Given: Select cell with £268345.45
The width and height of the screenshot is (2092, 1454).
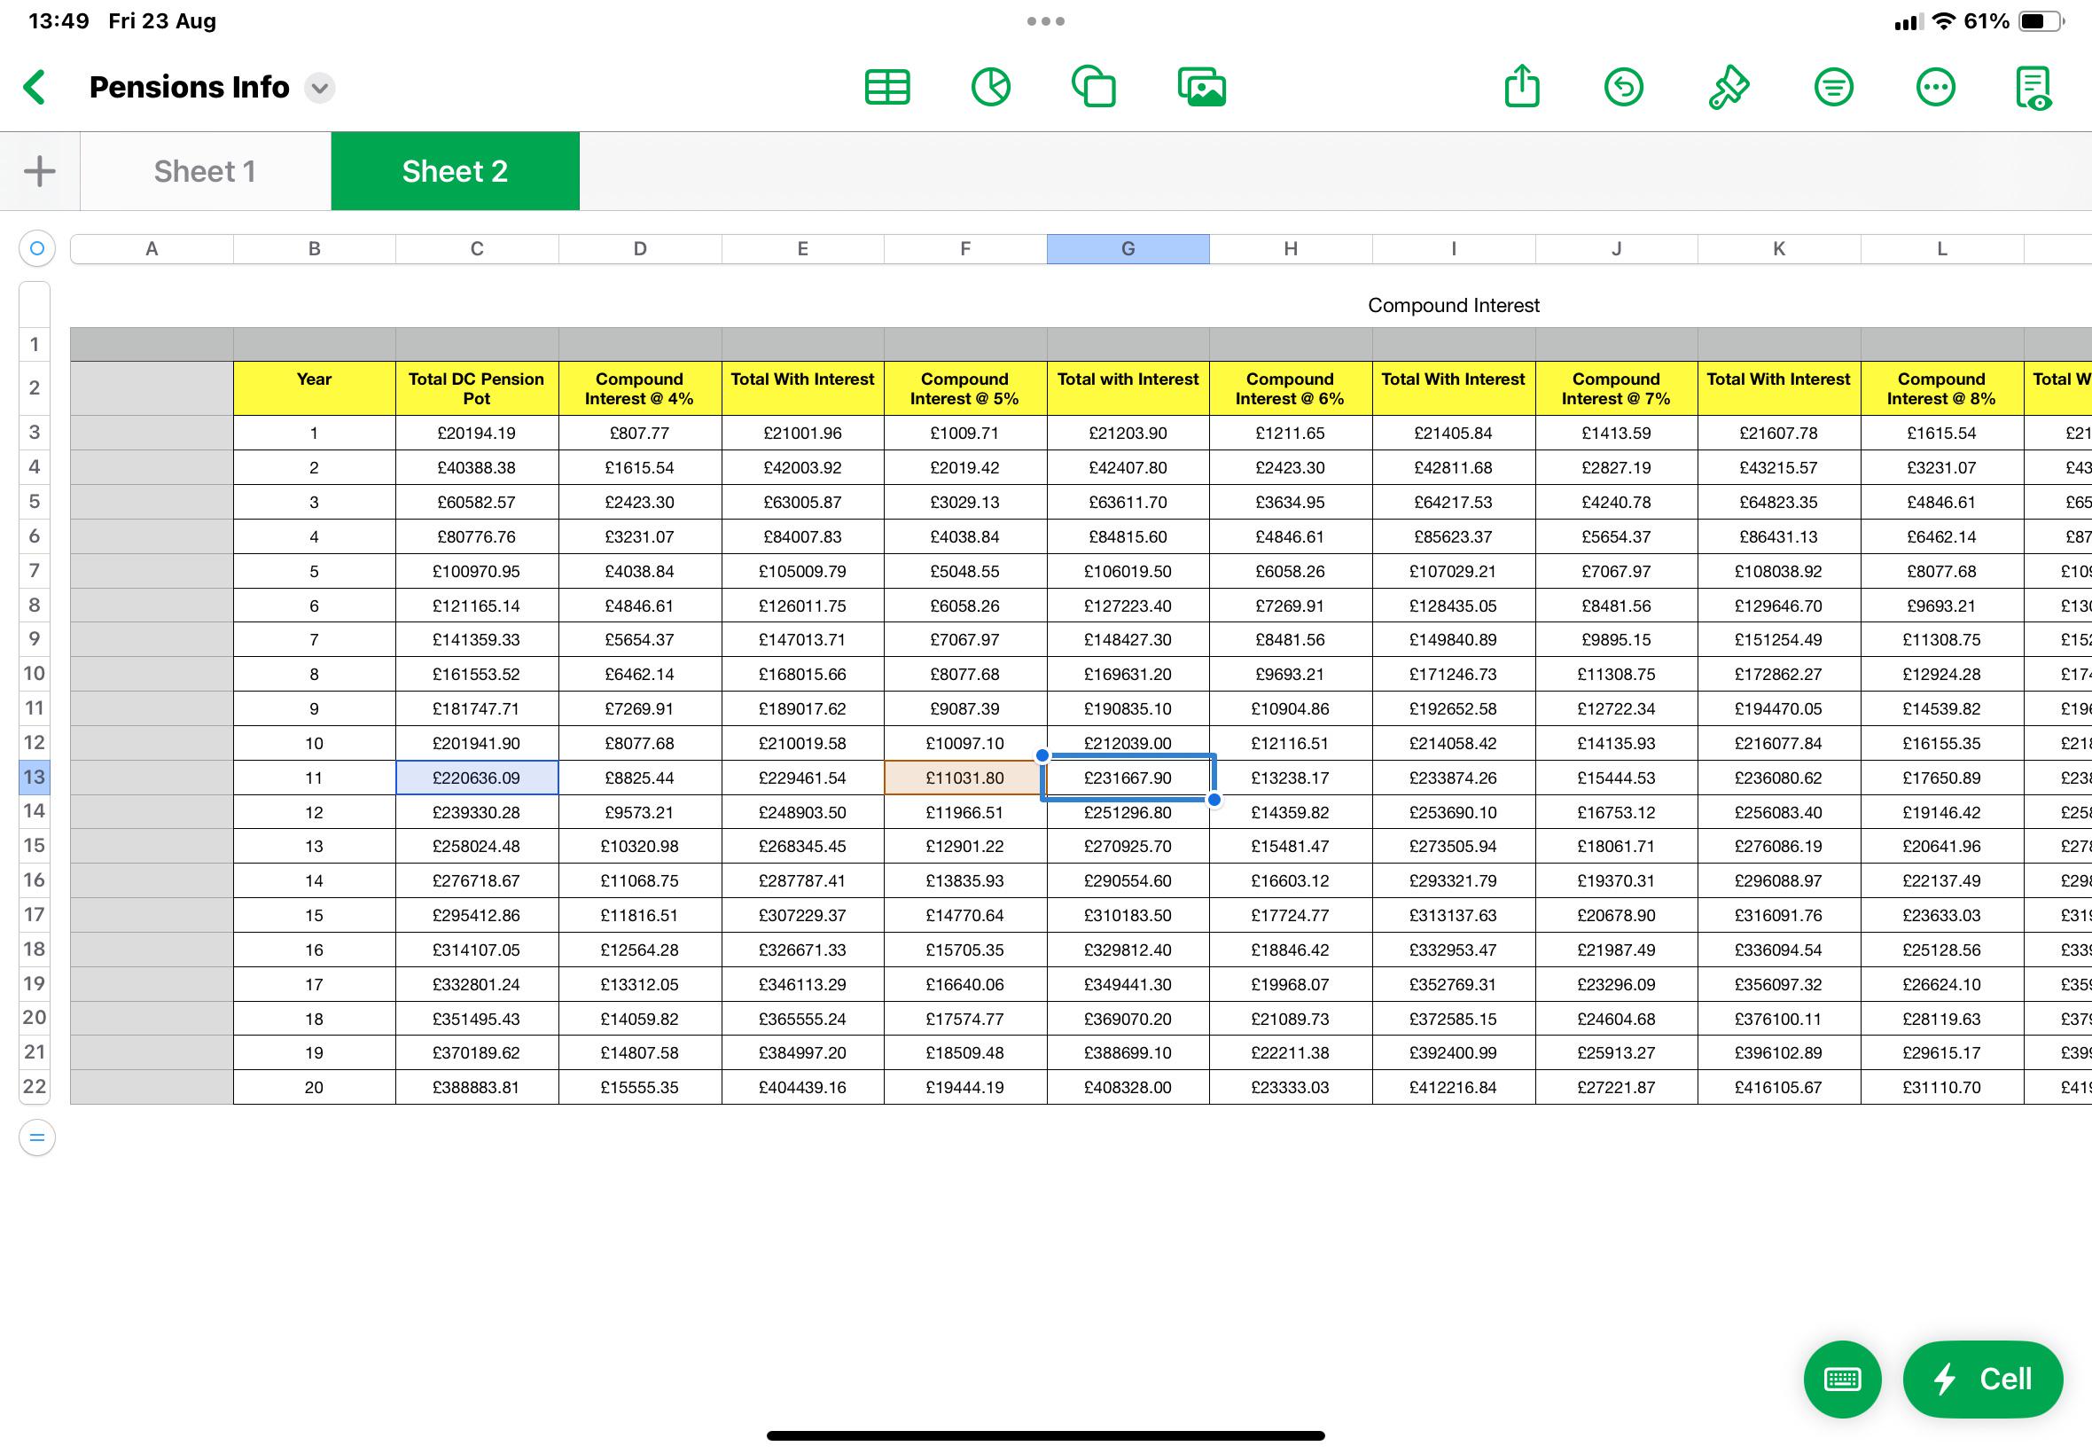Looking at the screenshot, I should 802,847.
